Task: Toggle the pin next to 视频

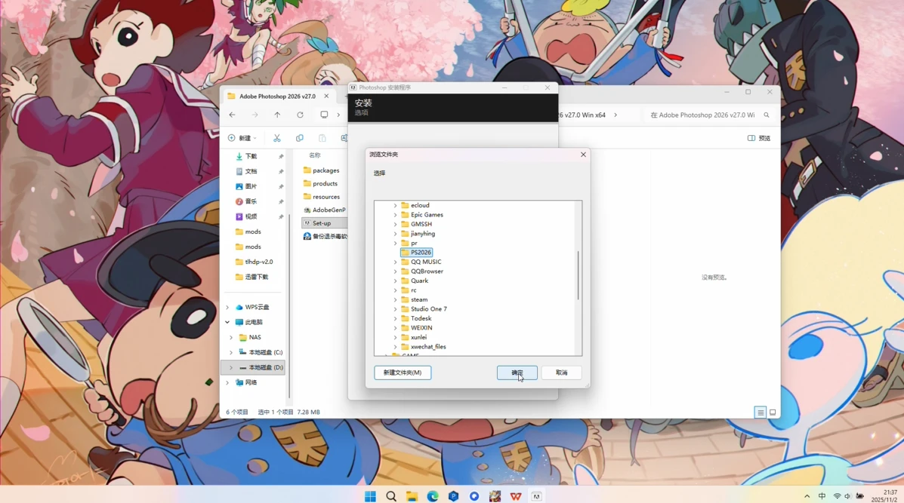Action: [x=282, y=216]
